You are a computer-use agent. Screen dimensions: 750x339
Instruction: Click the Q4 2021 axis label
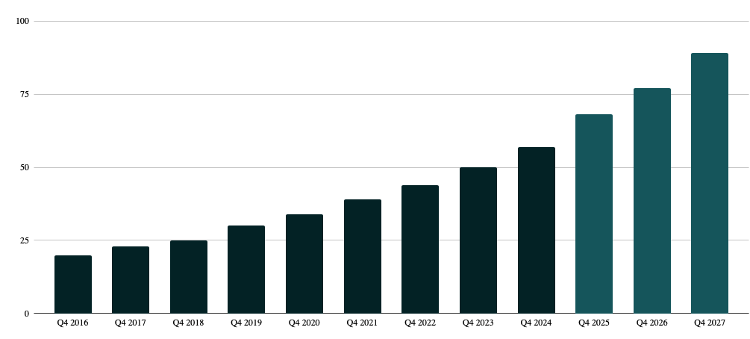tap(362, 323)
